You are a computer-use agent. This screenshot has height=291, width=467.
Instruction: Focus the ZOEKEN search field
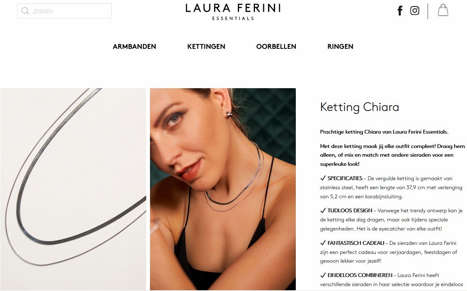[64, 11]
